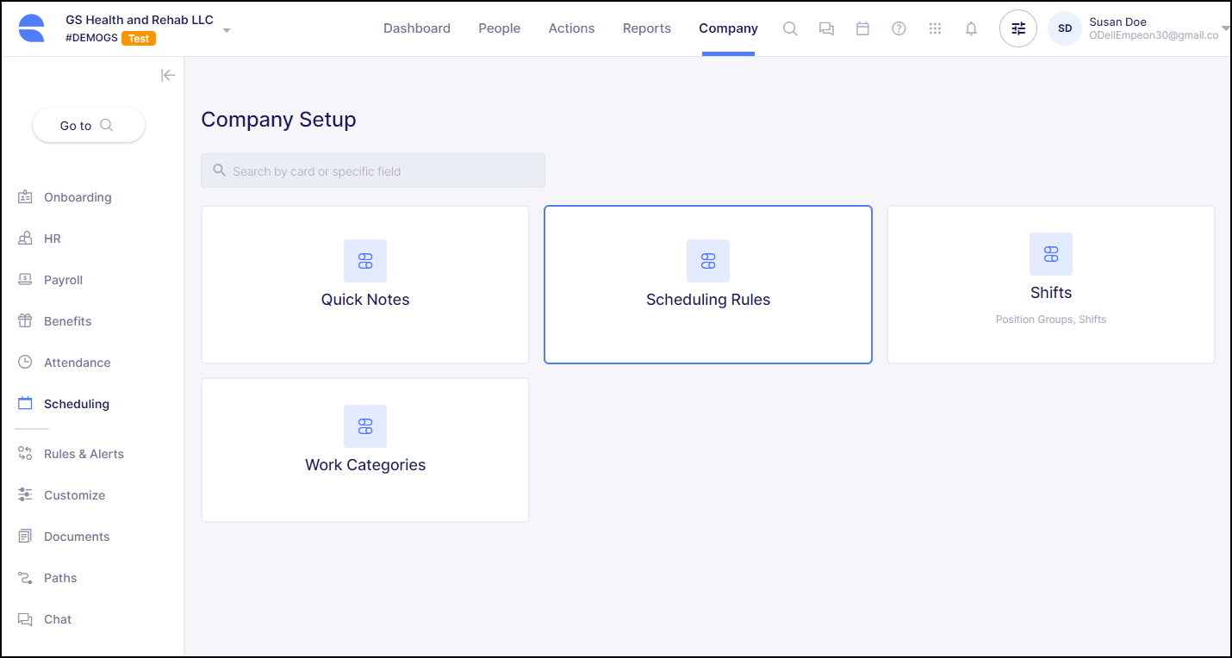Screen dimensions: 1232x658
Task: Click the help question mark icon
Action: click(x=899, y=28)
